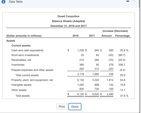Click receivables 2018 value 210
Image resolution: width=141 pixels, height=113 pixels.
coord(82,60)
